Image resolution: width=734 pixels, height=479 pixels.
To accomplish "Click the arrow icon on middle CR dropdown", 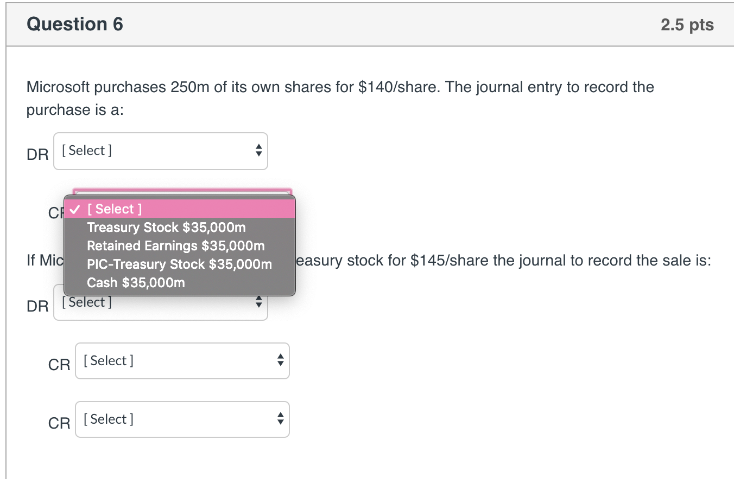I will click(x=280, y=361).
